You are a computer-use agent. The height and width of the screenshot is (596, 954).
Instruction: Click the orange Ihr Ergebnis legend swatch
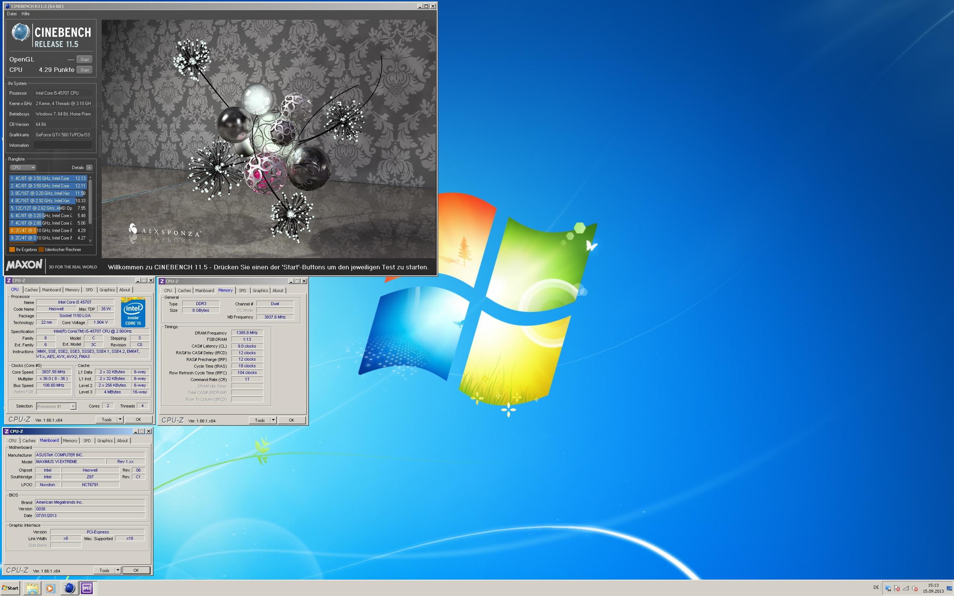(x=12, y=250)
